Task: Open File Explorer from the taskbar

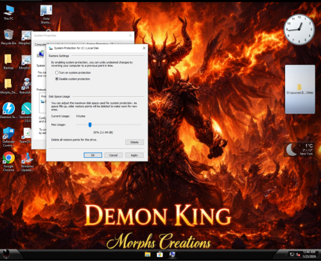Action: [x=148, y=255]
